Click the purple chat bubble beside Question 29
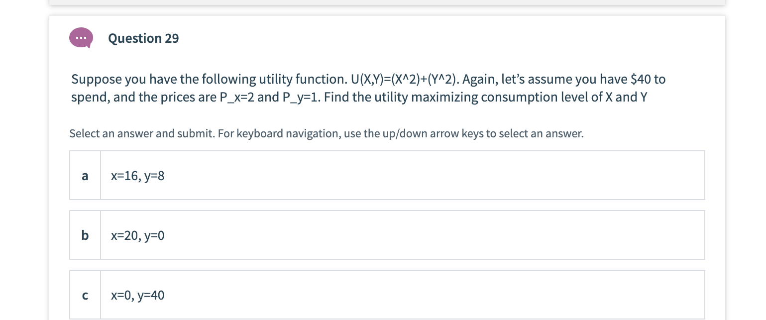The height and width of the screenshot is (320, 766). 81,38
